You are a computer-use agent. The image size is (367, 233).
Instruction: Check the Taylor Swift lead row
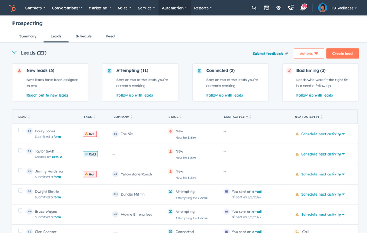coord(20,150)
